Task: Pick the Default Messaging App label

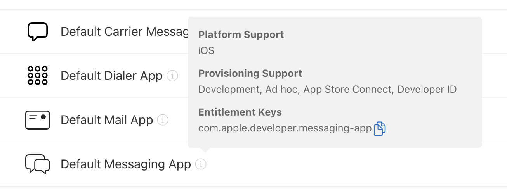Action: coord(126,164)
